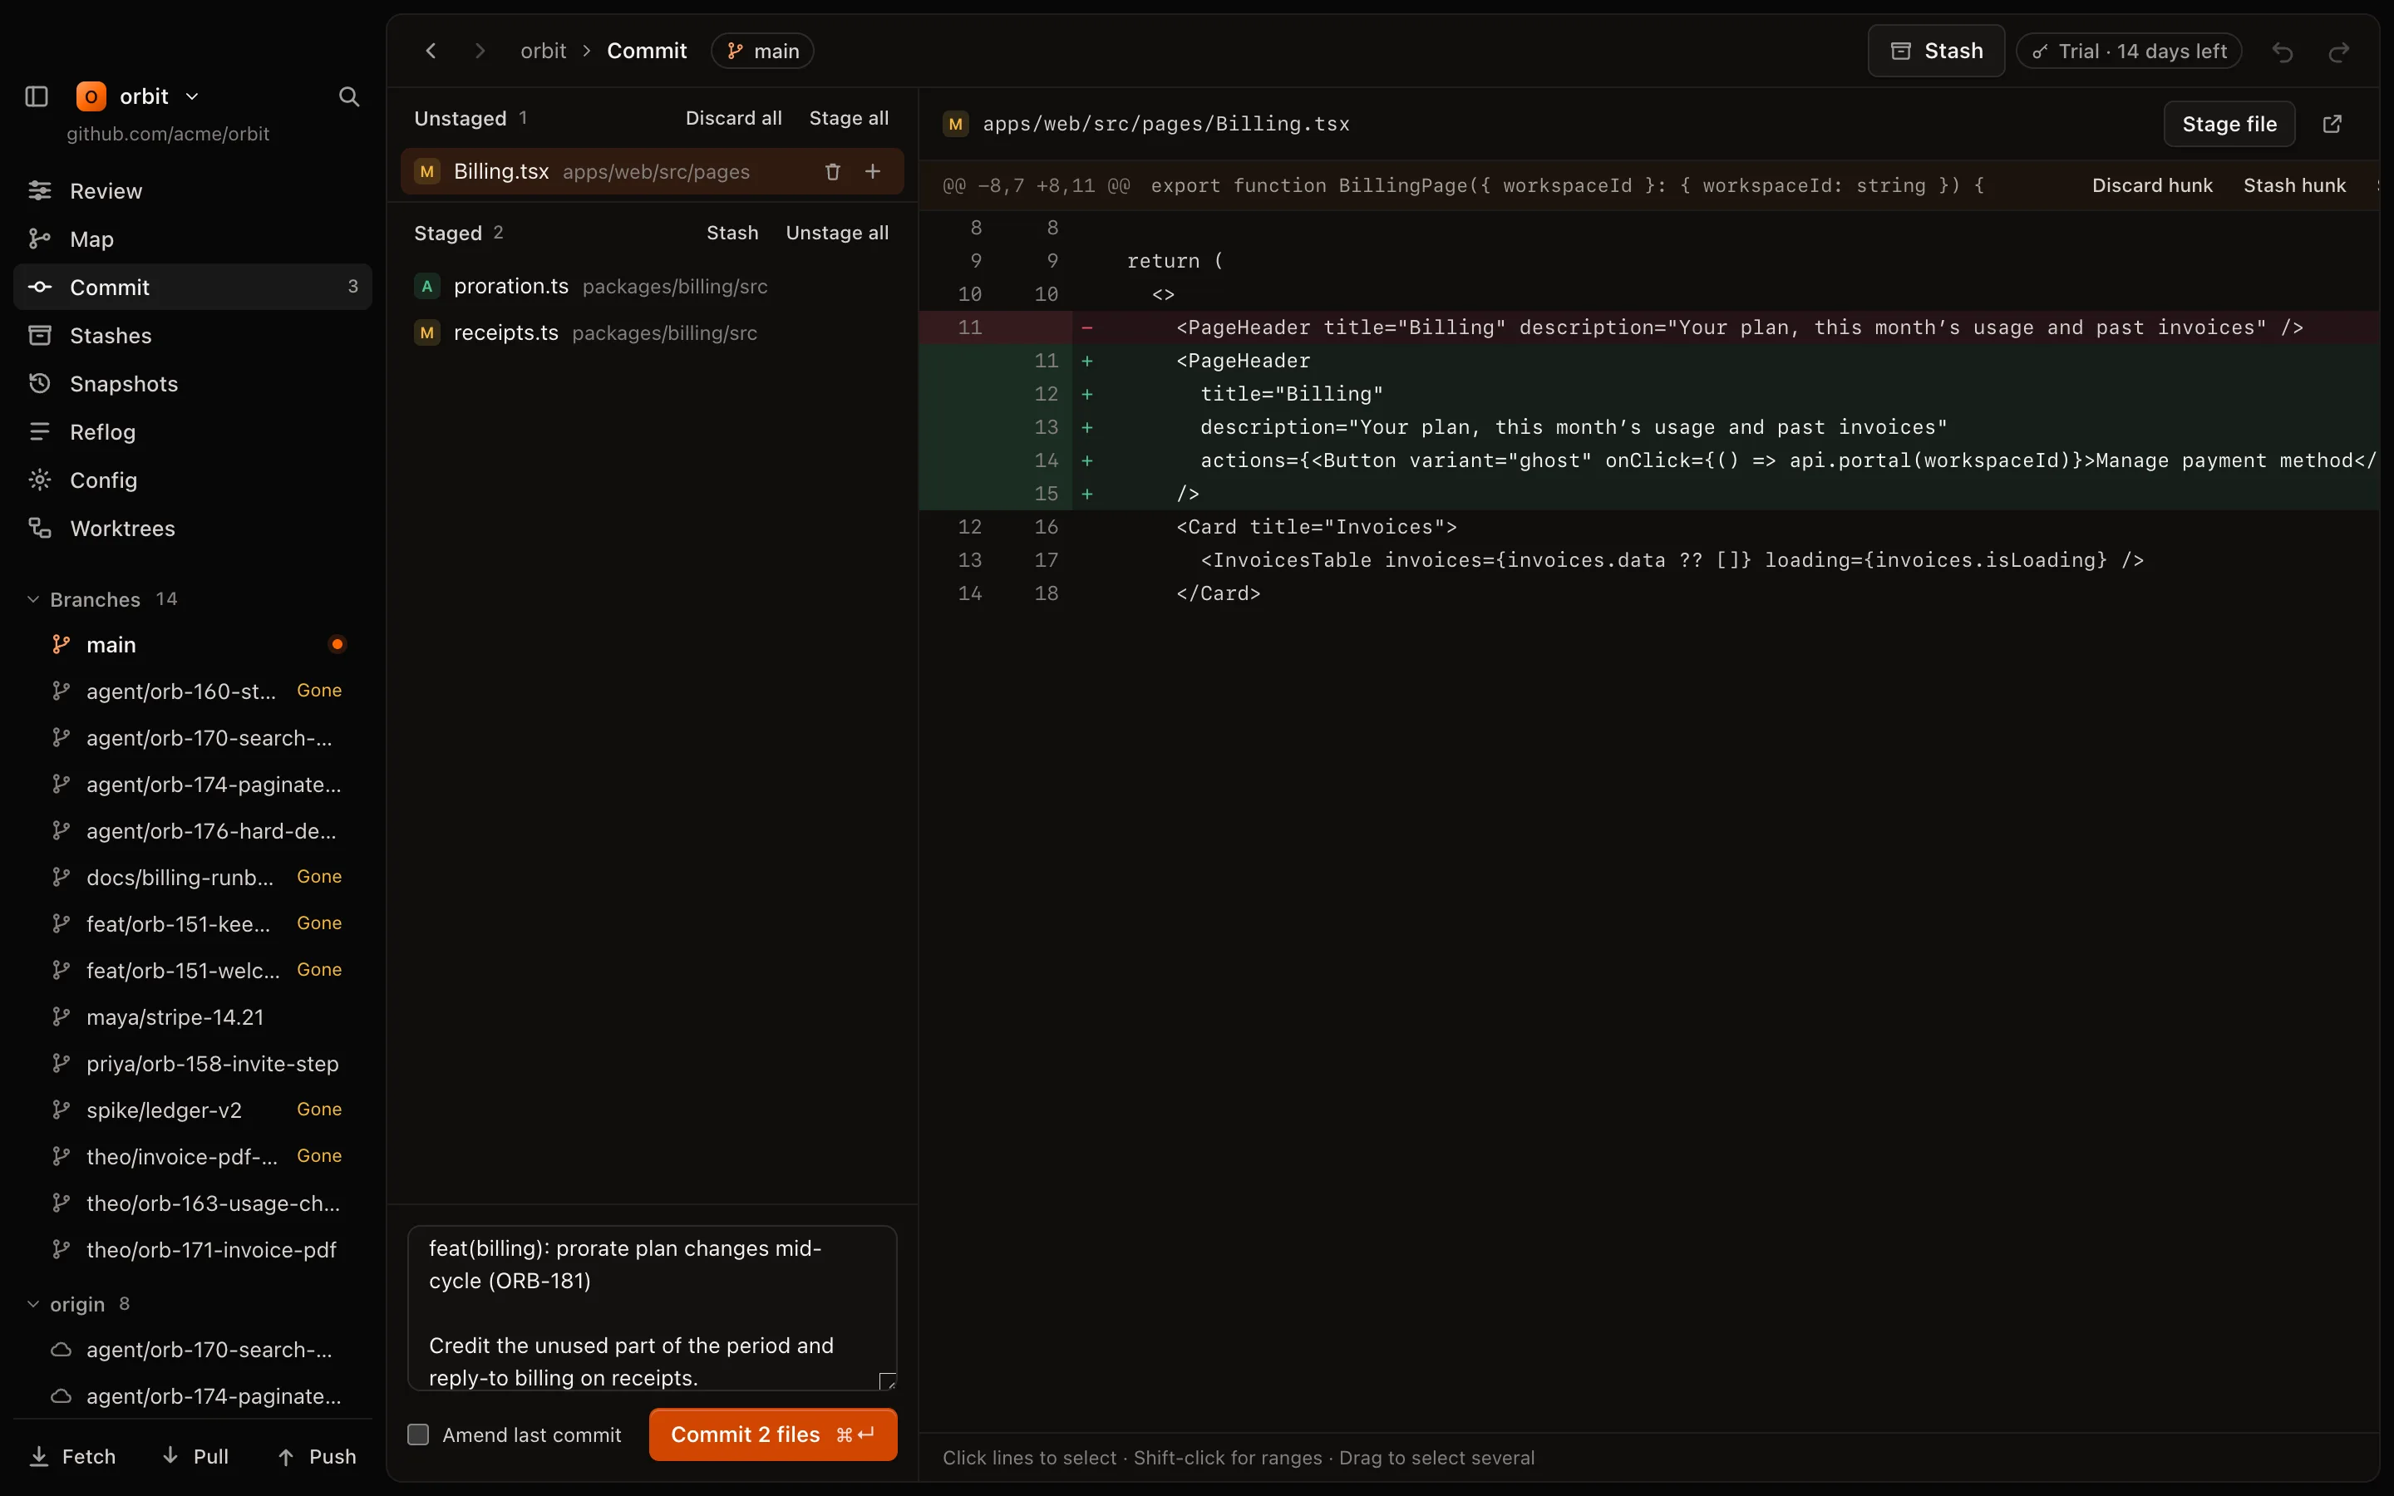This screenshot has height=1496, width=2394.
Task: Open Stashes section
Action: [x=193, y=336]
